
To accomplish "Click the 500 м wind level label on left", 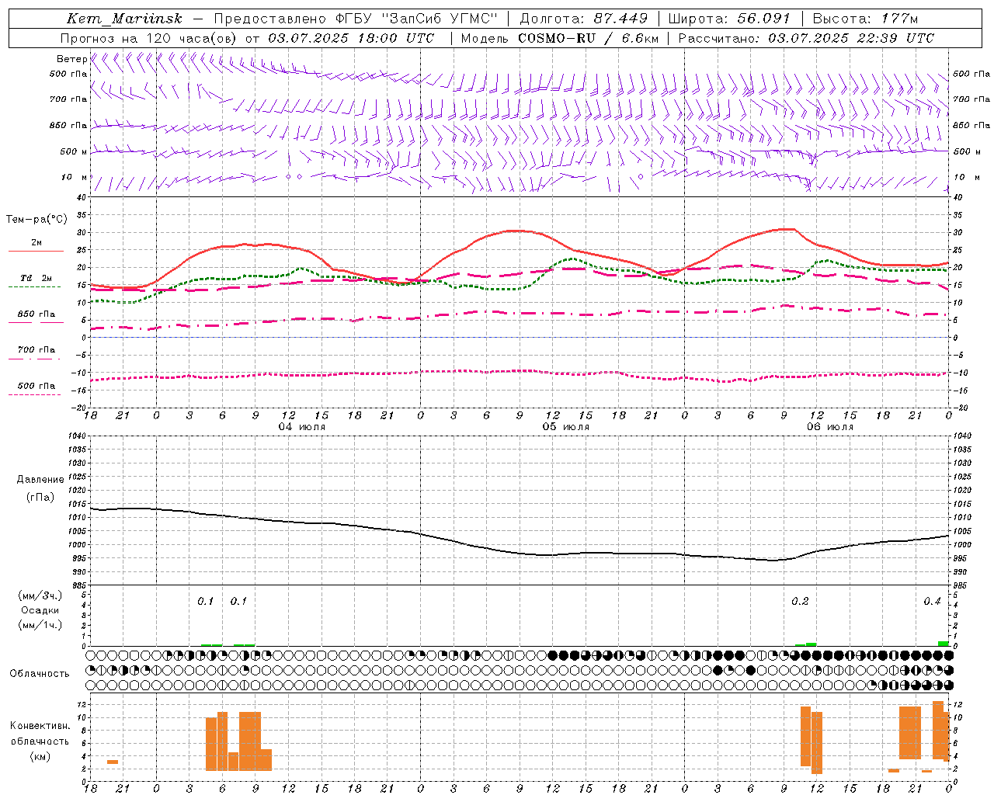I will tap(74, 151).
